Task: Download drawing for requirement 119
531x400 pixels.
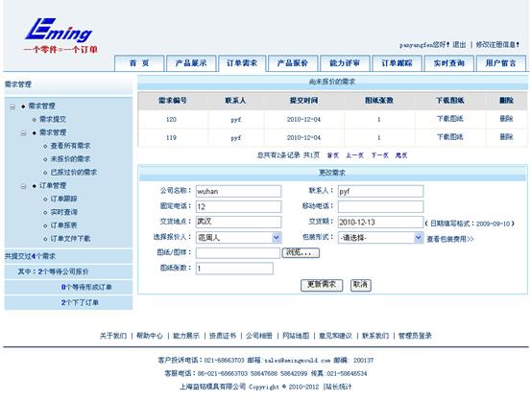Action: point(450,137)
